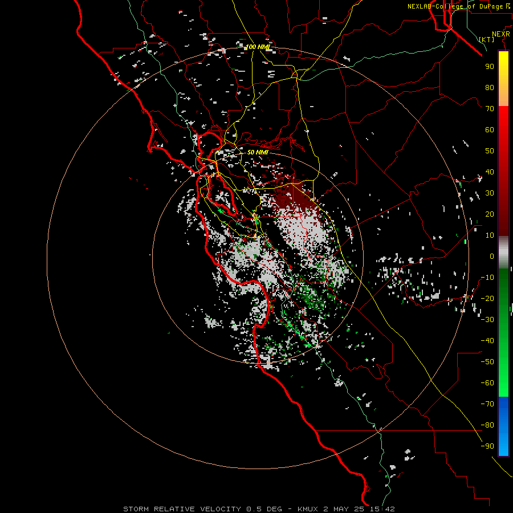Click the "-70" value on the velocity scale
513x513 pixels.
487,404
